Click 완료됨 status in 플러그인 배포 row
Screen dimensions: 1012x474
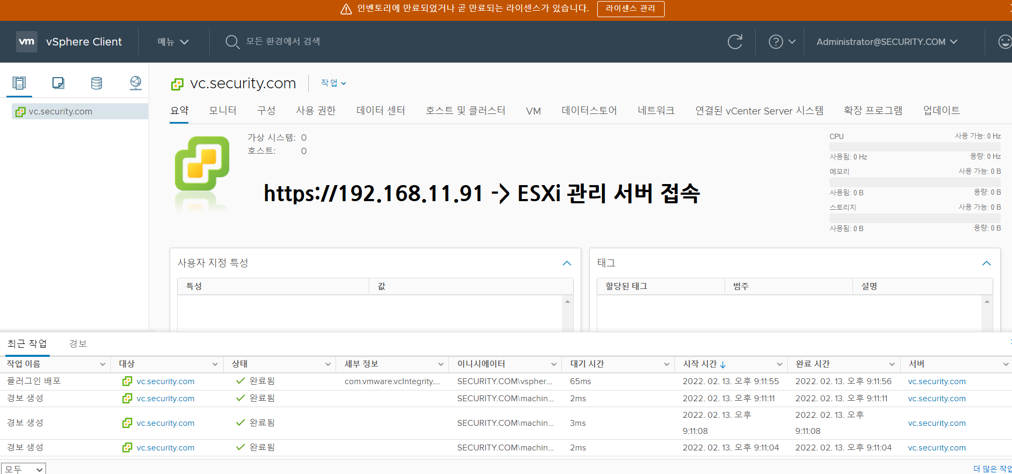pyautogui.click(x=255, y=381)
